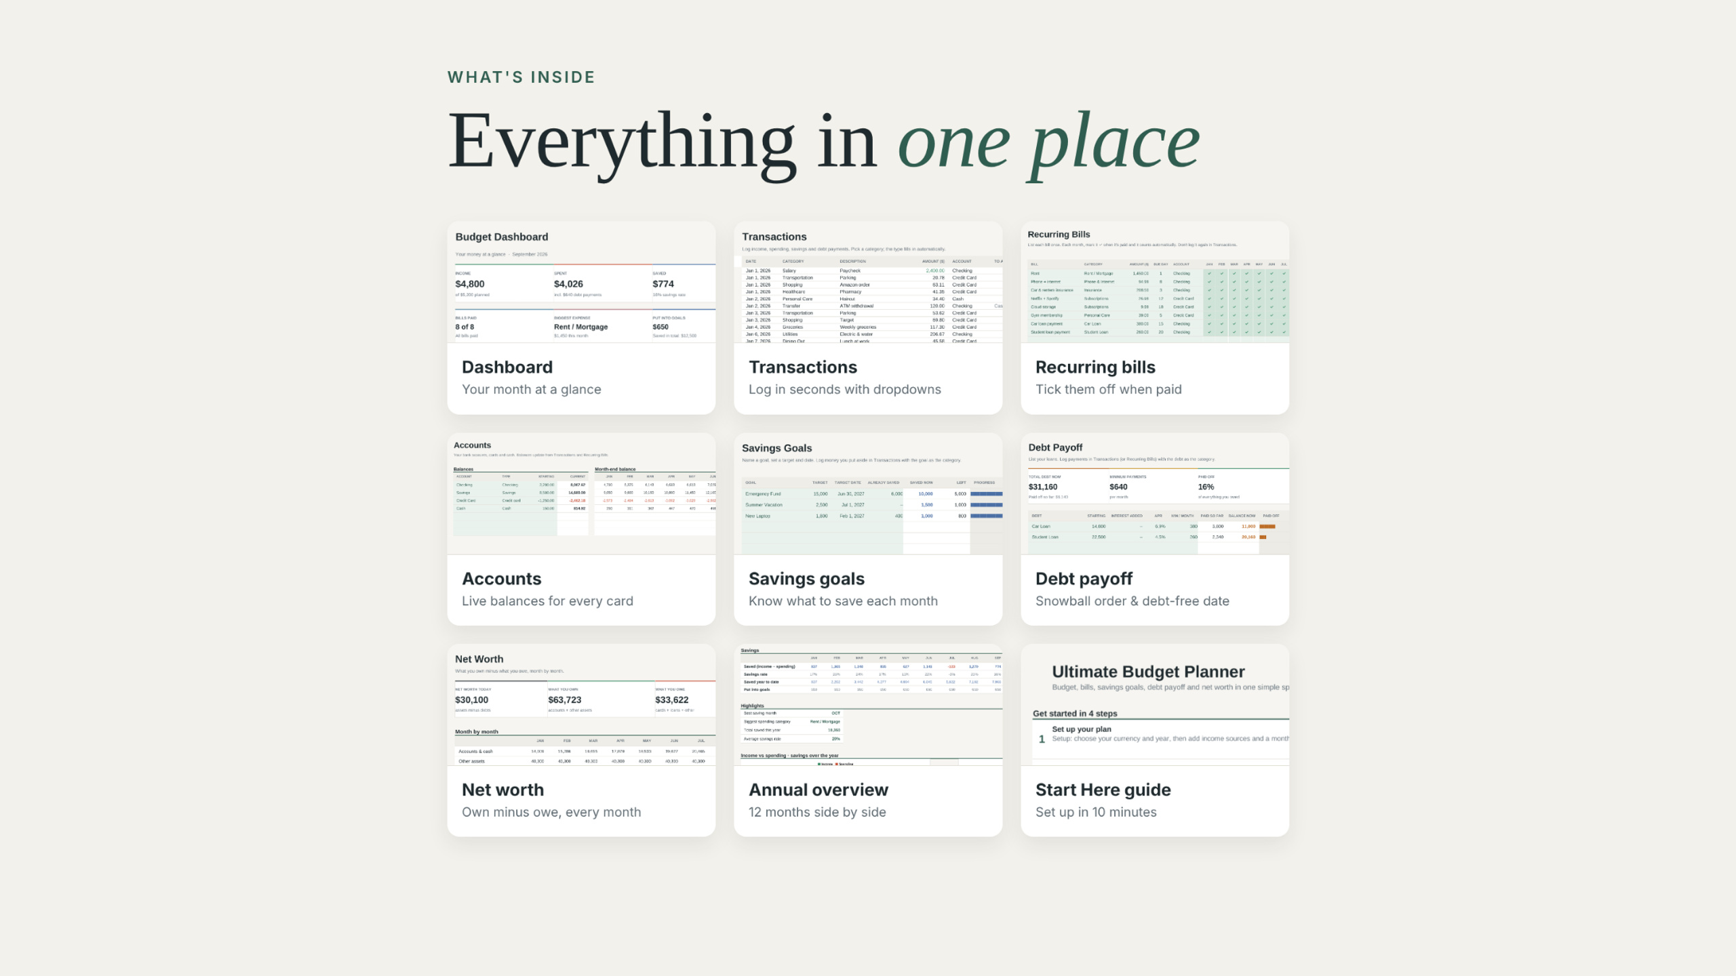Click "Know what to save each month" caption
This screenshot has height=976, width=1736.
click(x=843, y=601)
